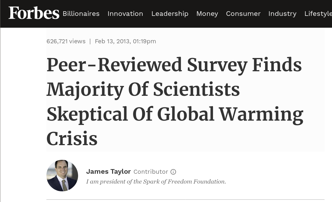Click the word 'Crisis' ending the headline
332x202 pixels.
click(x=72, y=139)
